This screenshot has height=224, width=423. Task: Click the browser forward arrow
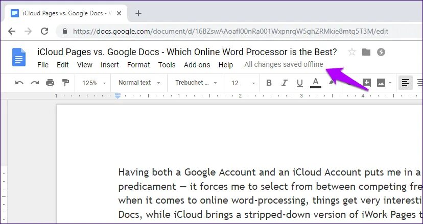(28, 31)
